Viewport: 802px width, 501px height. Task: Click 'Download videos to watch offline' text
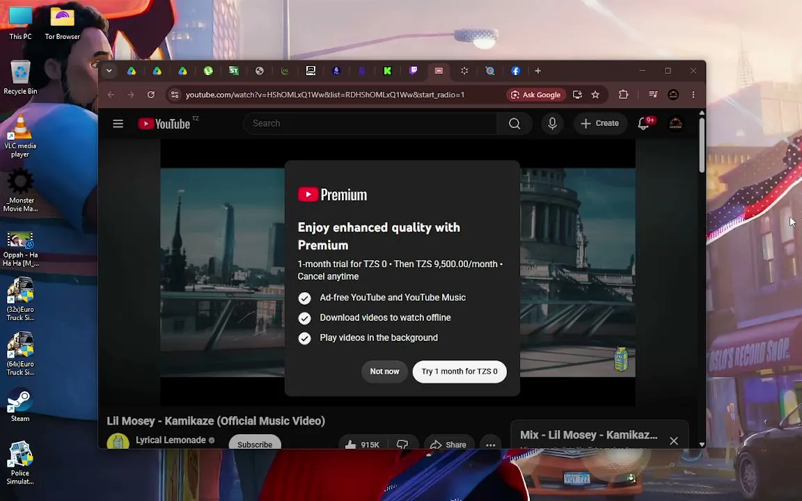tap(385, 317)
